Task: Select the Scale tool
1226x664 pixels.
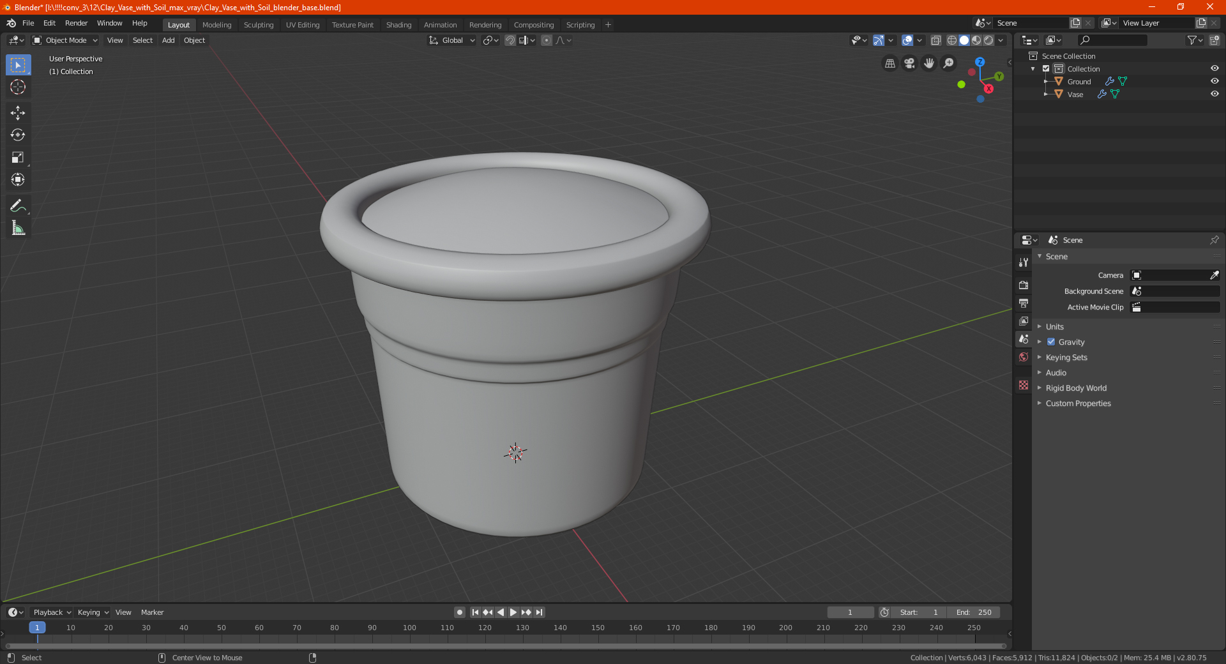Action: 18,157
